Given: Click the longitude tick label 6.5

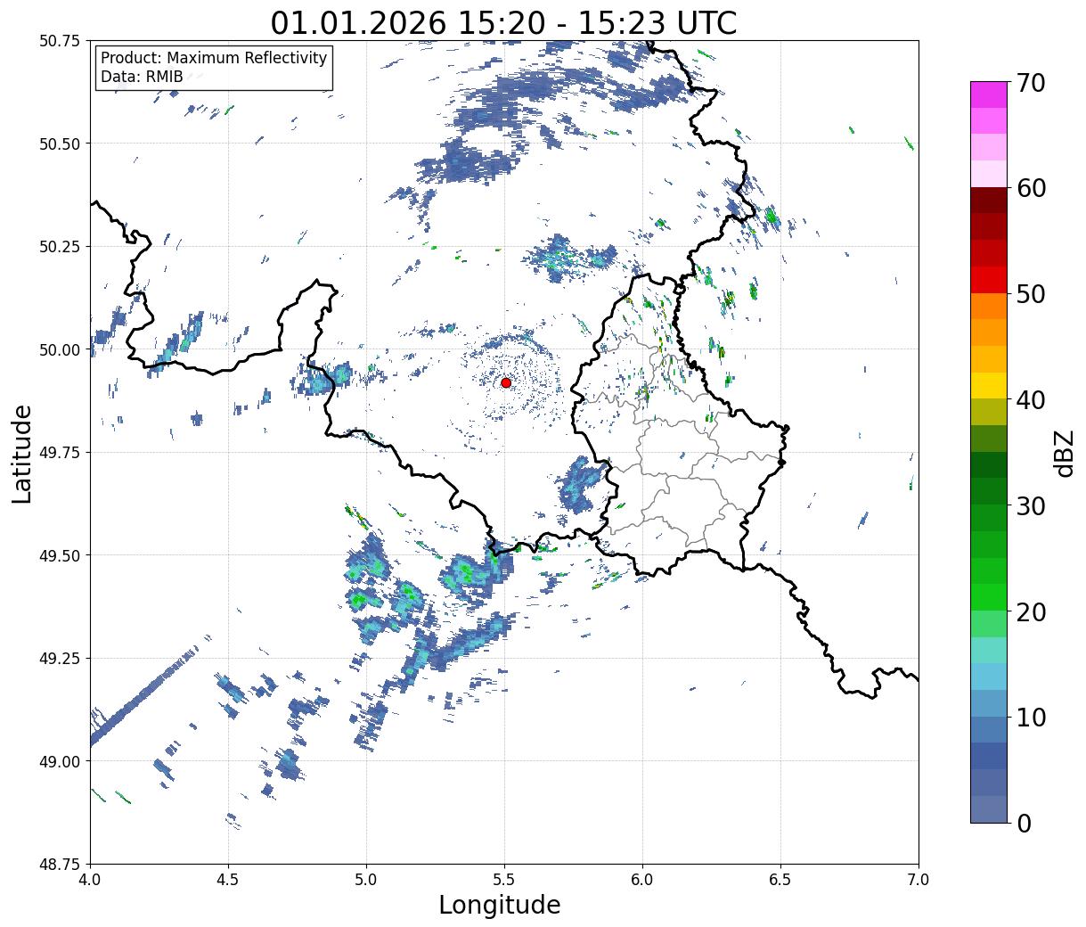Looking at the screenshot, I should click(x=780, y=880).
